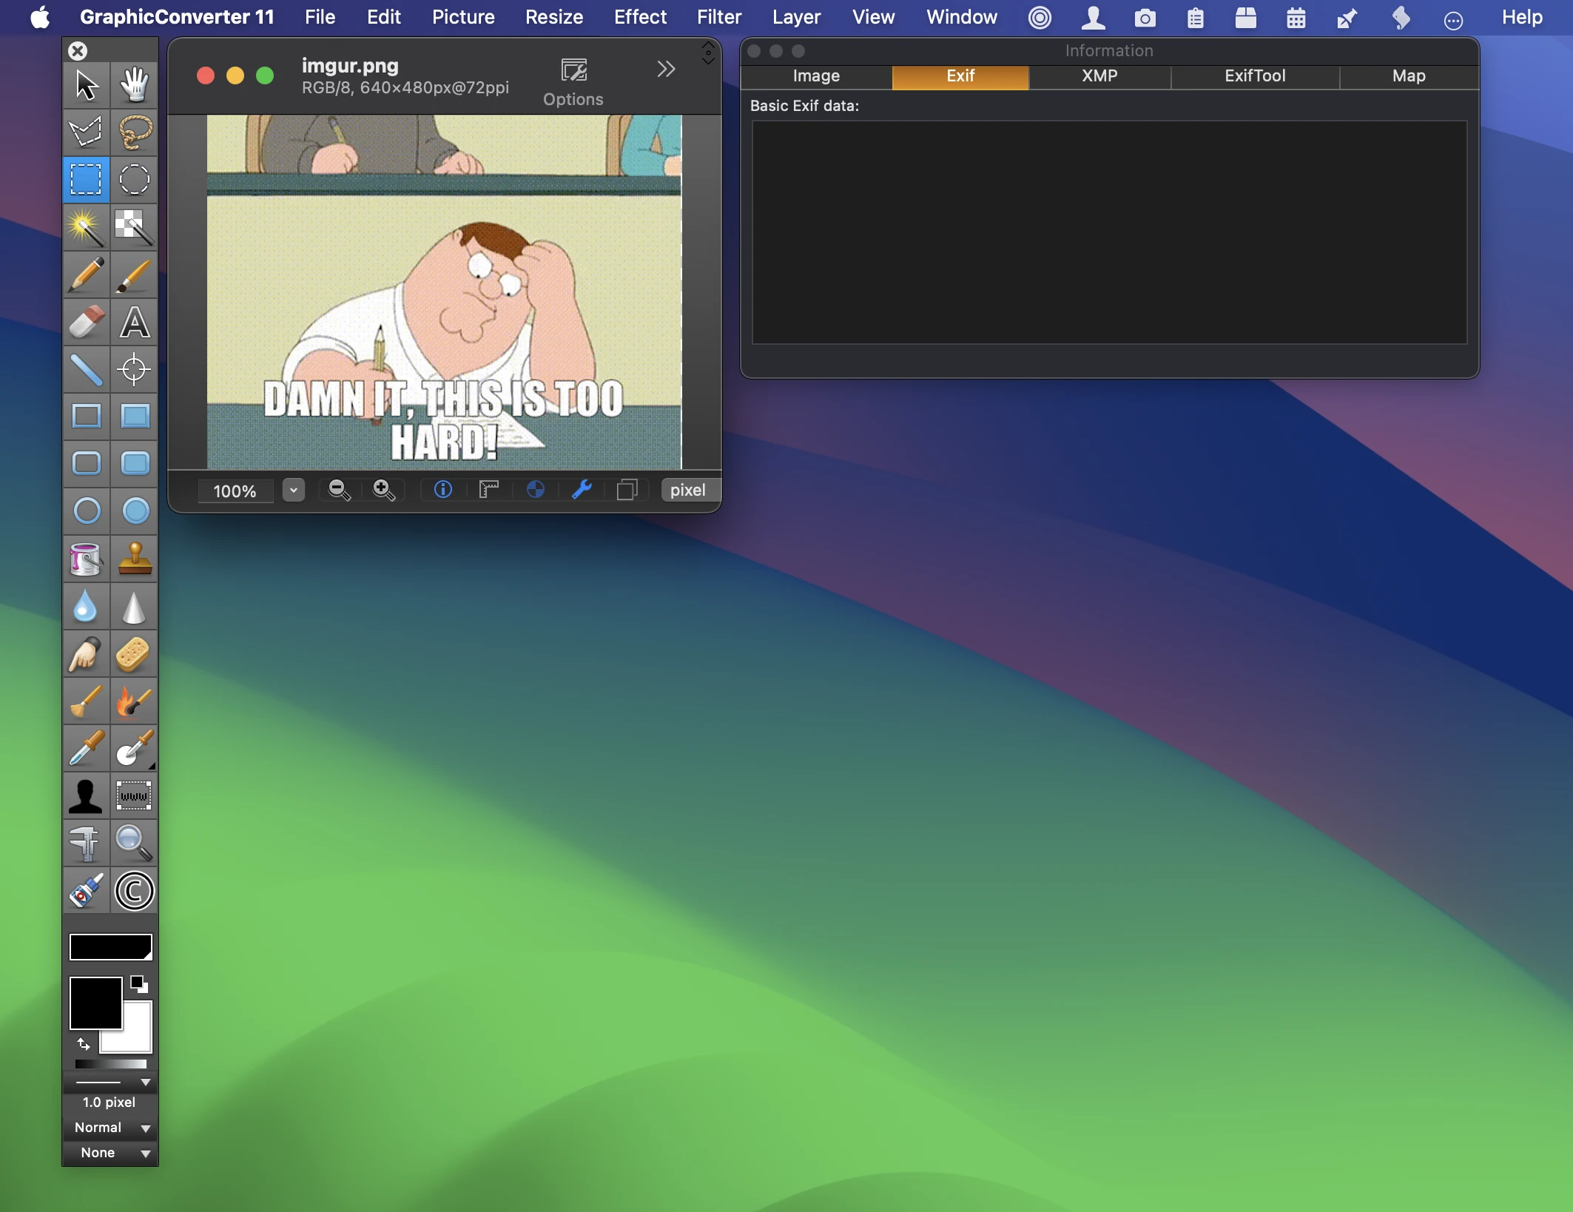1573x1212 pixels.
Task: Select the Magic Wand tool
Action: coord(87,227)
